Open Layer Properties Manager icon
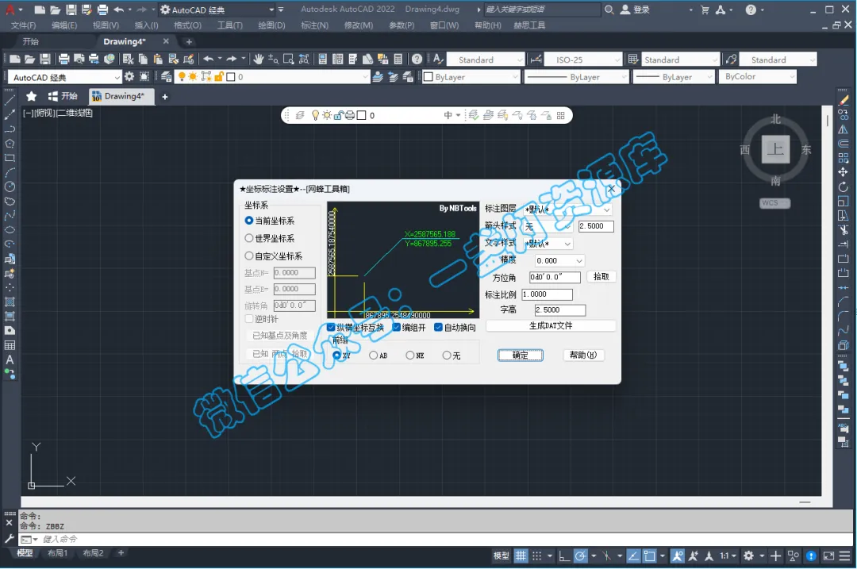This screenshot has width=857, height=569. click(166, 77)
